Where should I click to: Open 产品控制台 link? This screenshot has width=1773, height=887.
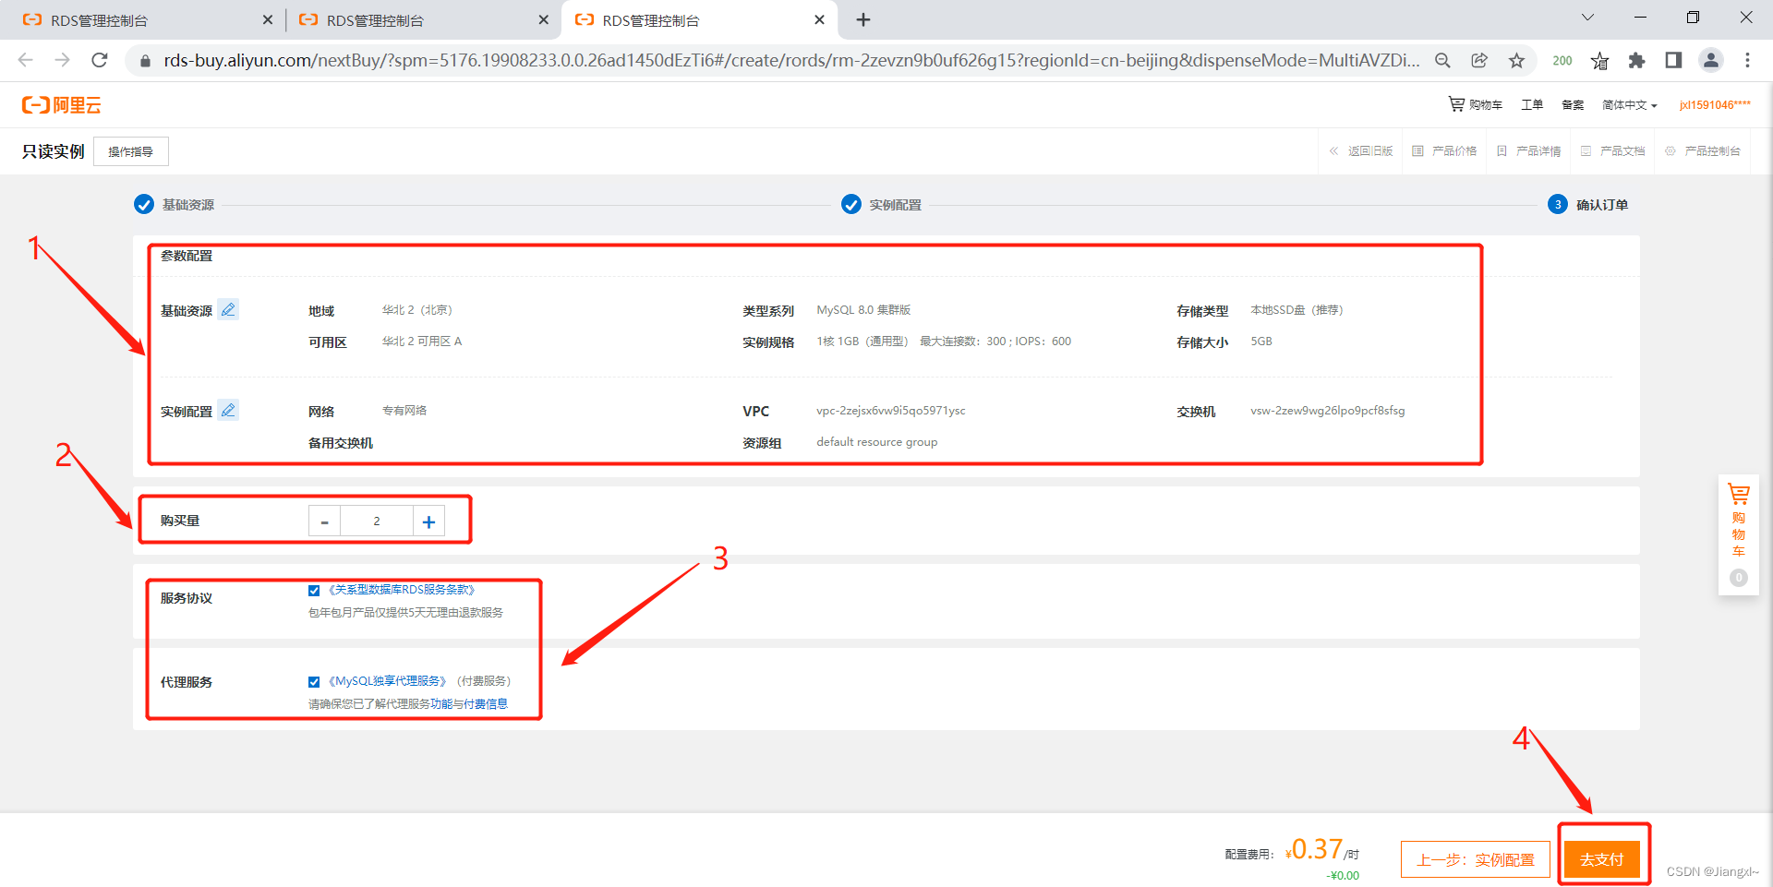pos(1703,150)
